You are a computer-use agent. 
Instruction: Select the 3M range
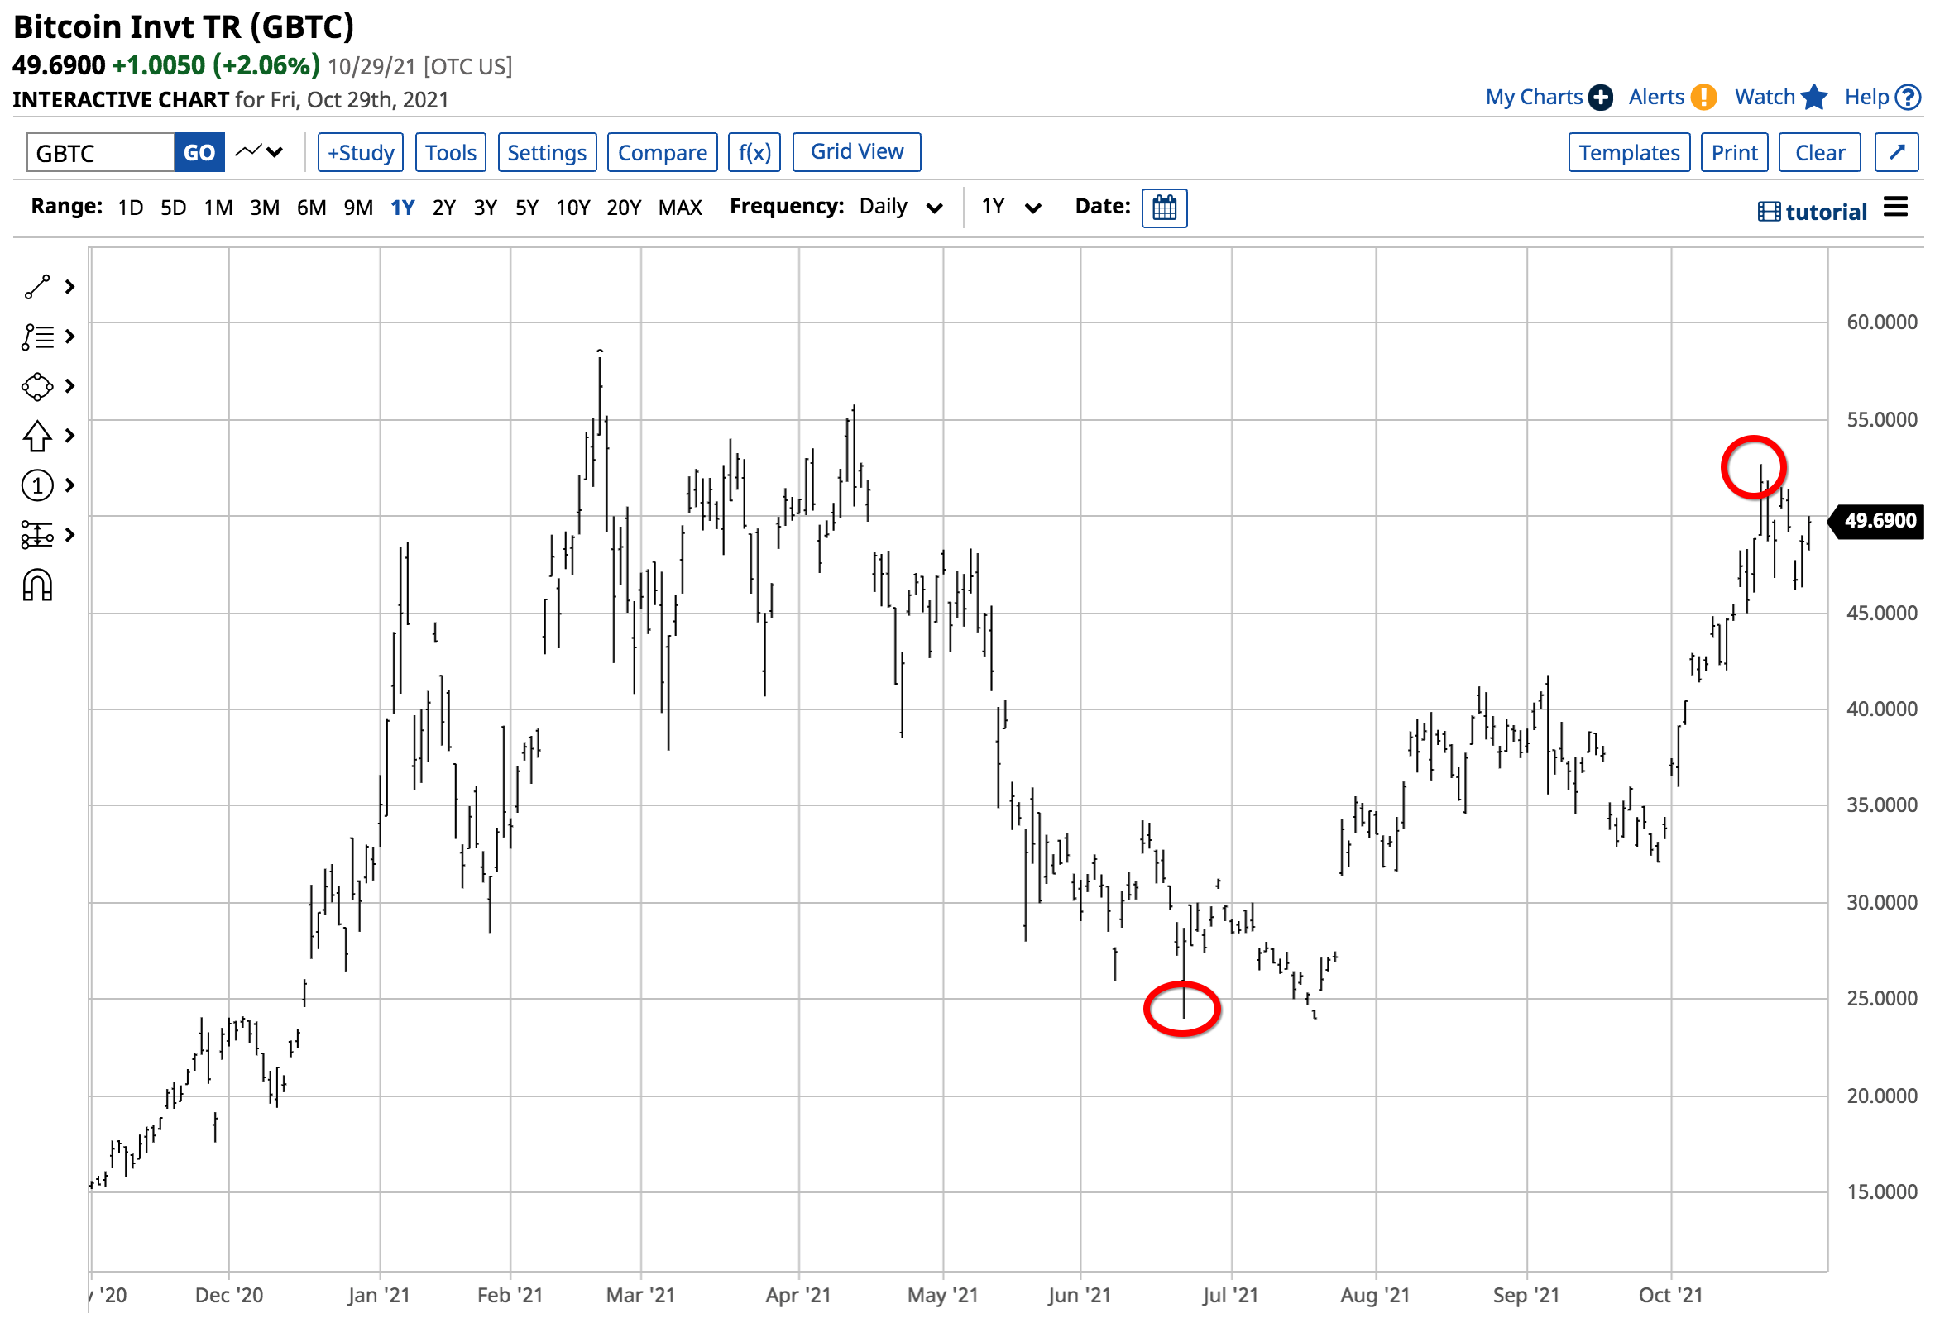click(x=265, y=208)
